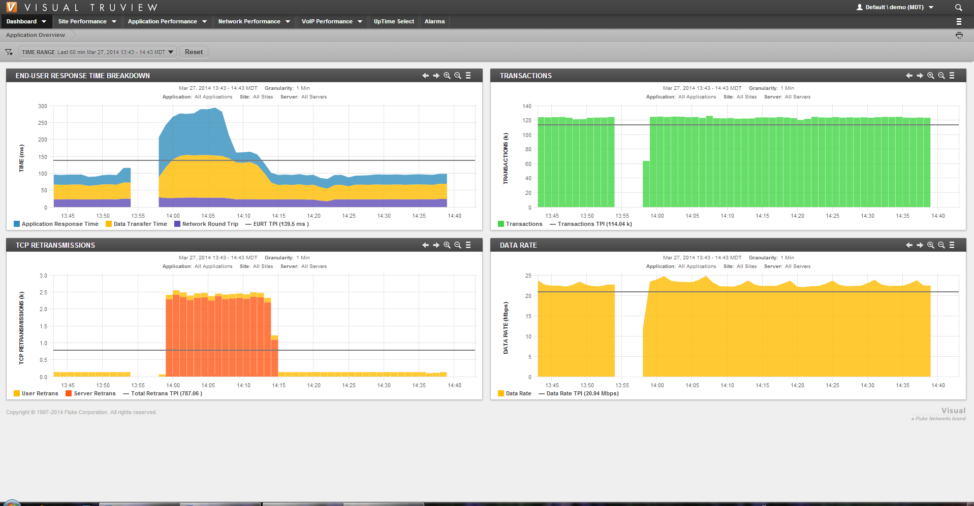Zoom out End-User Response Time Breakdown chart
The height and width of the screenshot is (506, 974).
[458, 76]
